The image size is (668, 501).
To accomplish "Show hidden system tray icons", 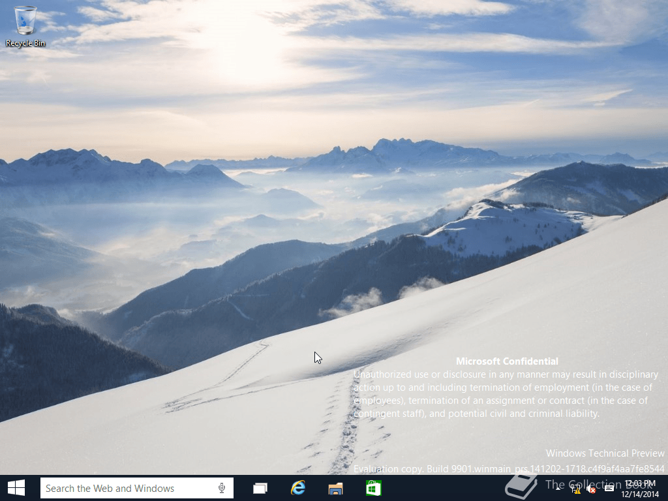I will coord(558,488).
